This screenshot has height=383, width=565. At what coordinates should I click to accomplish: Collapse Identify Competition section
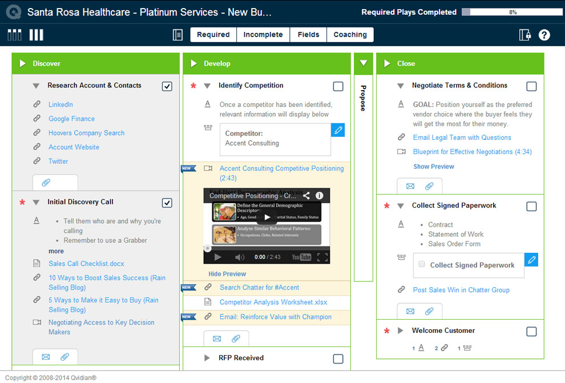tap(207, 86)
